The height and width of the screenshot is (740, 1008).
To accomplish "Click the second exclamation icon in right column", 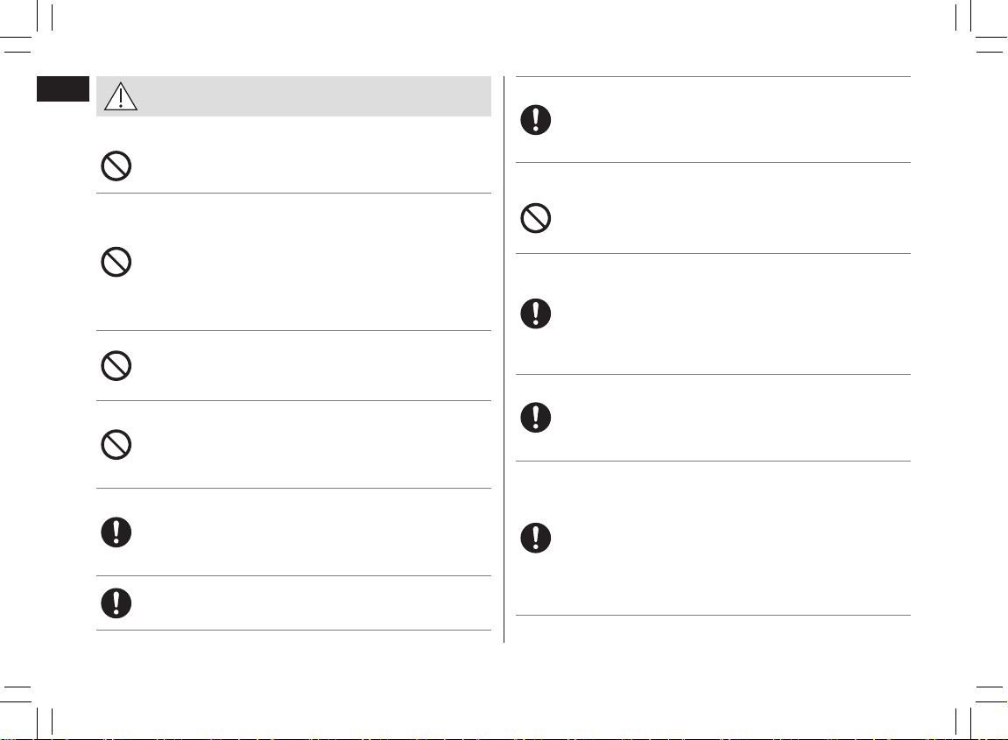I will [535, 314].
